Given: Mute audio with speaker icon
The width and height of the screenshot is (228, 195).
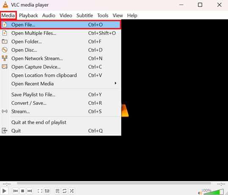Looking at the screenshot, I should coord(200,192).
